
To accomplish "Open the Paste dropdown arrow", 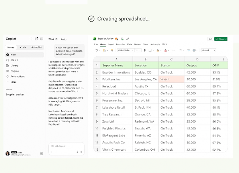I will 108,50.
